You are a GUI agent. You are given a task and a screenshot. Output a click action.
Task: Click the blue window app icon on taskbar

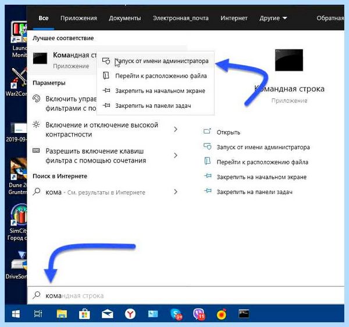[153, 314]
